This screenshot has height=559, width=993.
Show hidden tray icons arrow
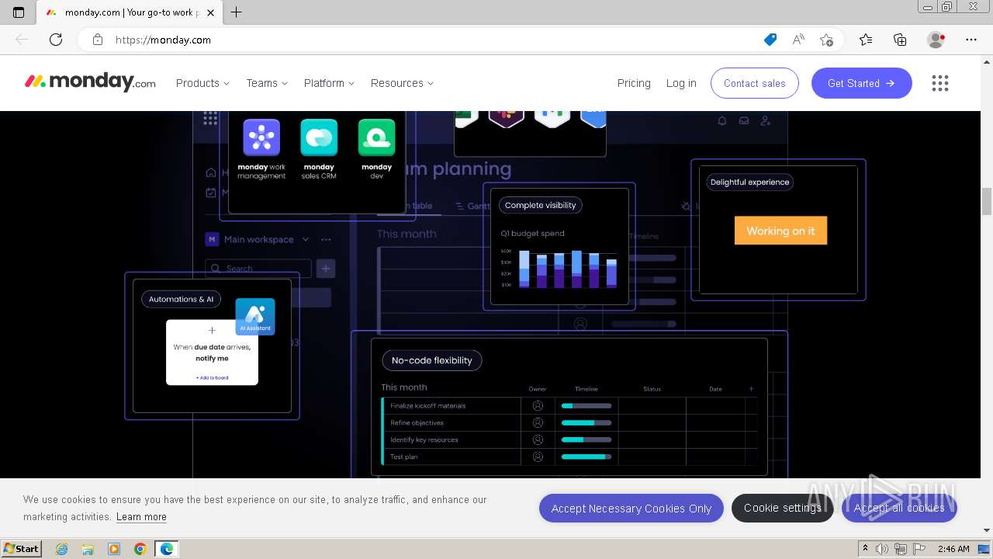coord(865,549)
